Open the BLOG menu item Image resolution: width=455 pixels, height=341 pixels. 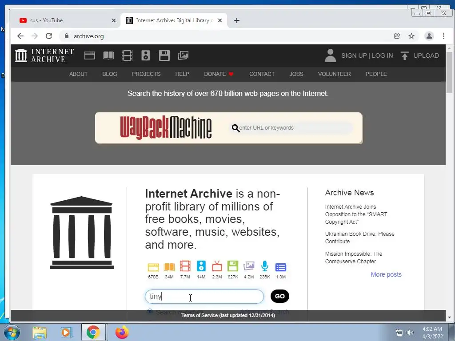click(110, 74)
